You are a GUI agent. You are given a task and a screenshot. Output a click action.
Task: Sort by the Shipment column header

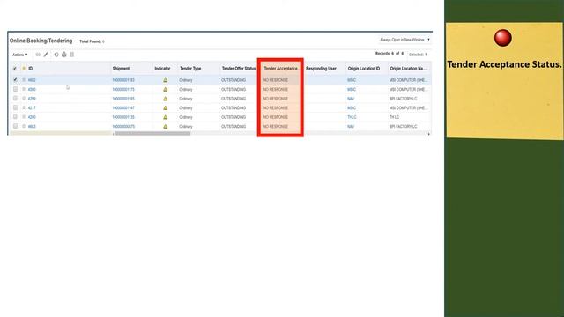click(x=121, y=69)
